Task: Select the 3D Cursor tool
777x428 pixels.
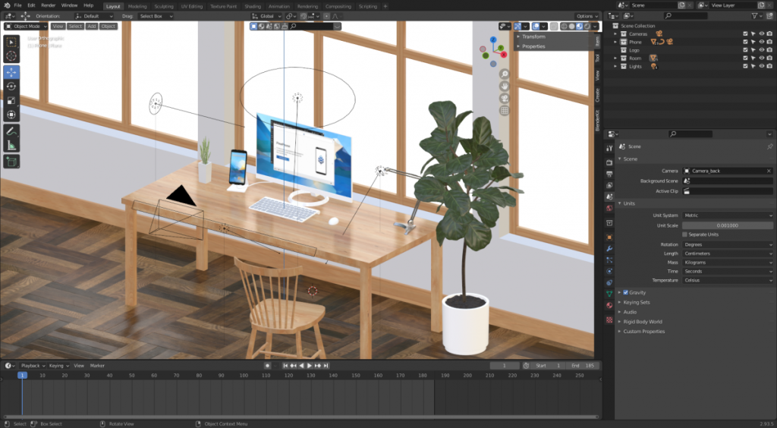Action: pos(12,55)
